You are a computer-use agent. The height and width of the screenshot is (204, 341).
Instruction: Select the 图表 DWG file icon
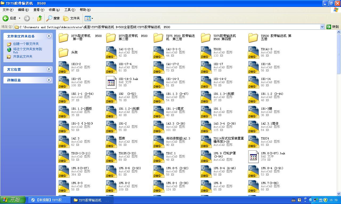(111, 142)
